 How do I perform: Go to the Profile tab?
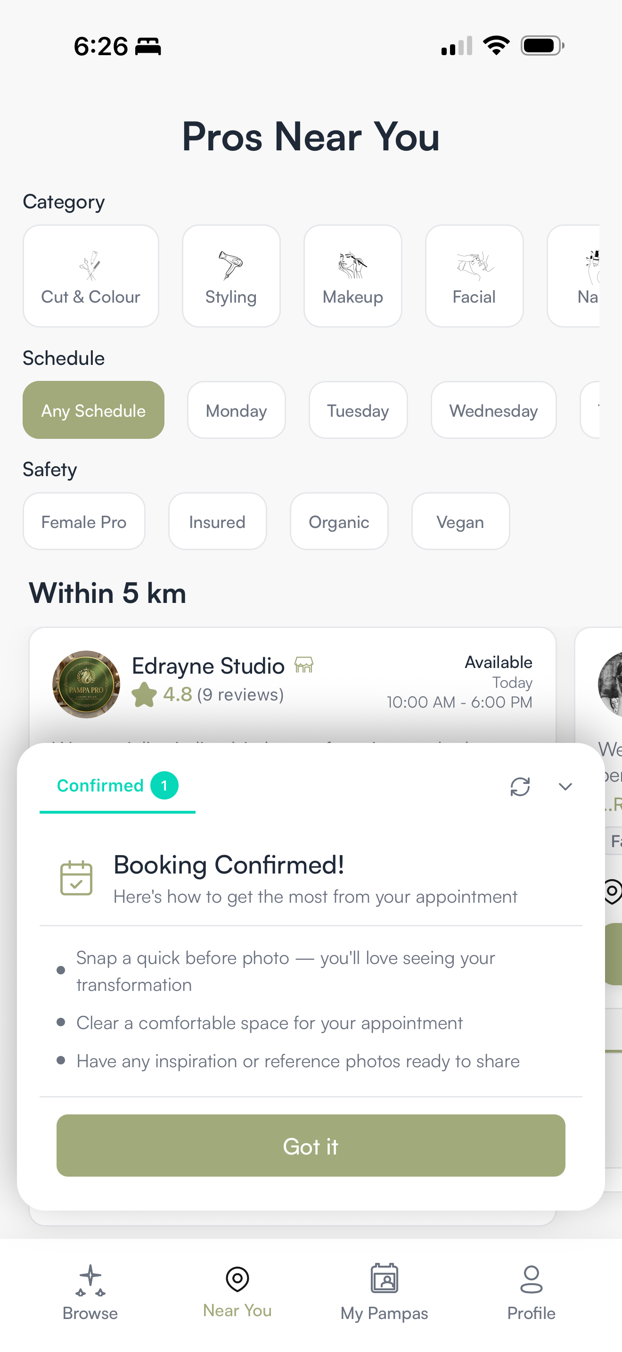[531, 1293]
